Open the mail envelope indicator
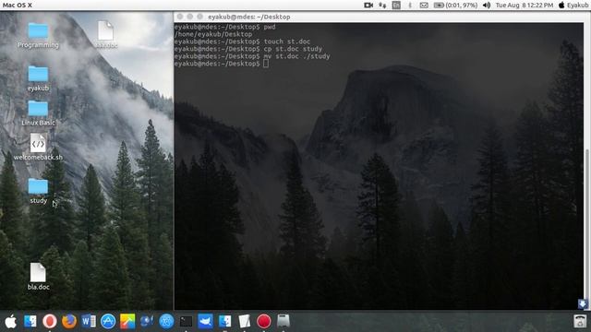591x332 pixels. pyautogui.click(x=424, y=6)
